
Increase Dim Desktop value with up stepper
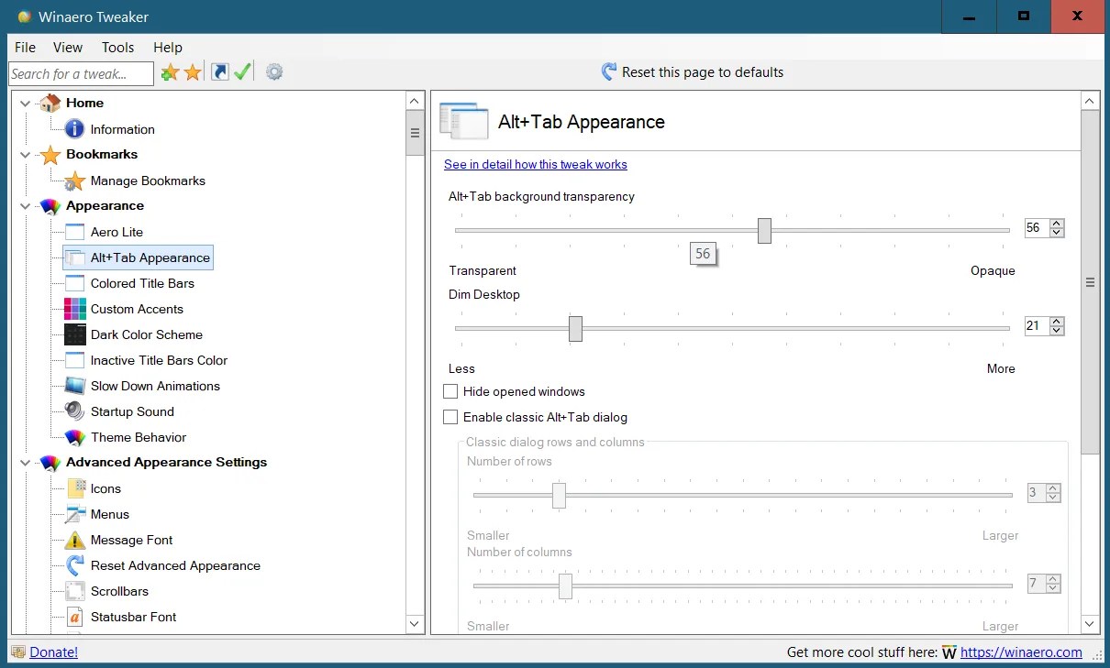tap(1057, 321)
